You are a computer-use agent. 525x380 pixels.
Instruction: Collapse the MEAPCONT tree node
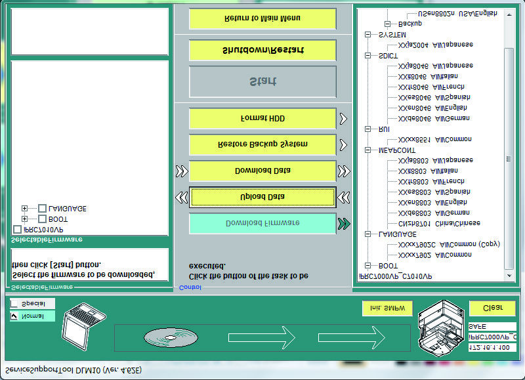[x=367, y=150]
